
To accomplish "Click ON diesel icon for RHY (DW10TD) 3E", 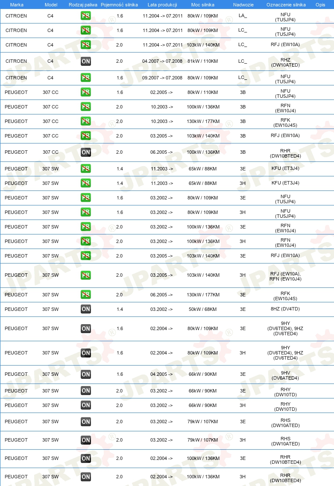I will coord(85,391).
